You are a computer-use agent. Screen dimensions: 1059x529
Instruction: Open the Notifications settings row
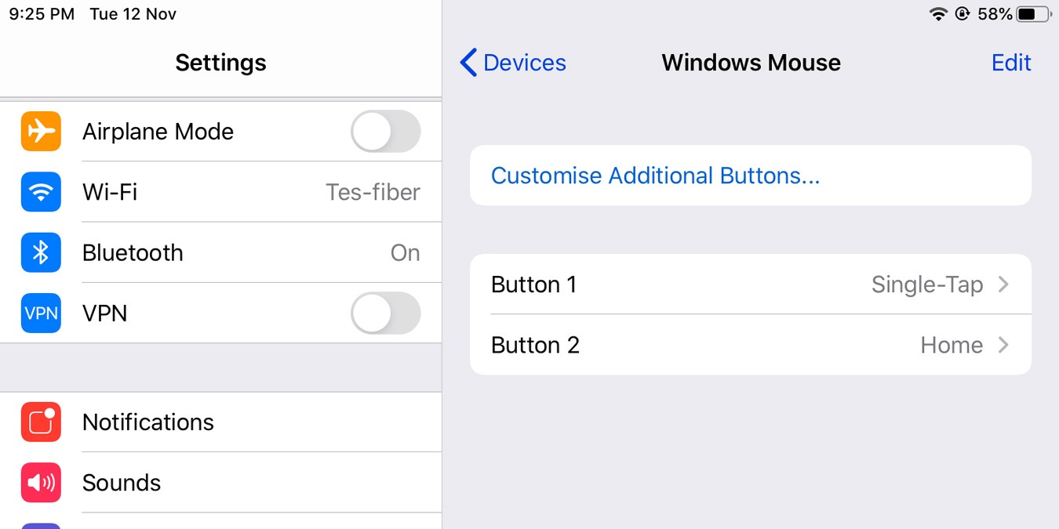pos(251,422)
